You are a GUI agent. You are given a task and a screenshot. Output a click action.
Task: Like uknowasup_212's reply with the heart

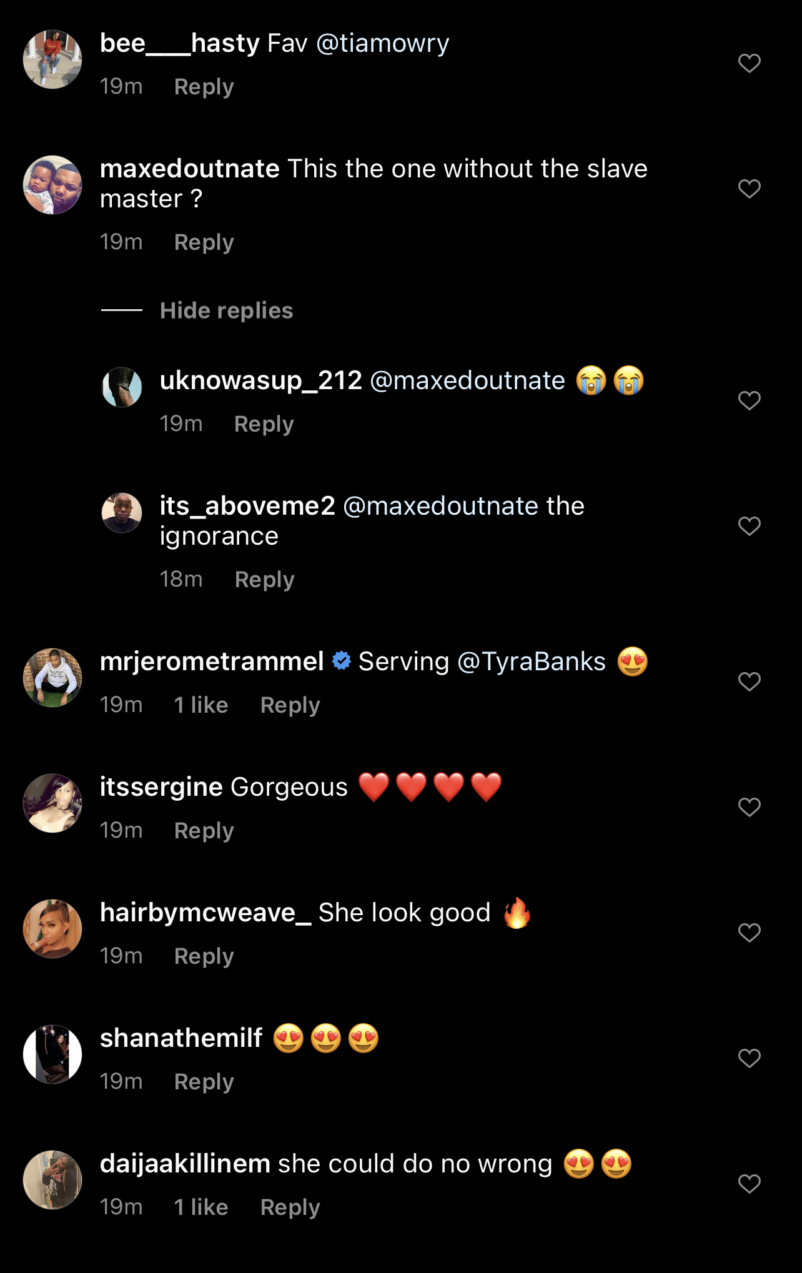click(749, 400)
